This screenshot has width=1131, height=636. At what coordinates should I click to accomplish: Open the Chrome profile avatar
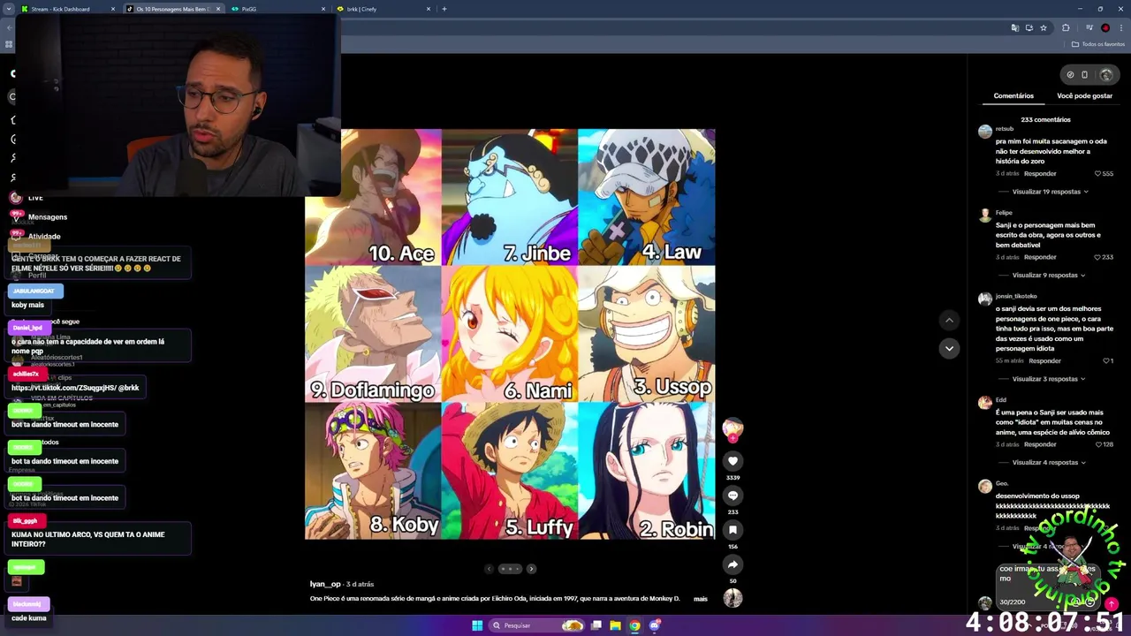point(1105,28)
